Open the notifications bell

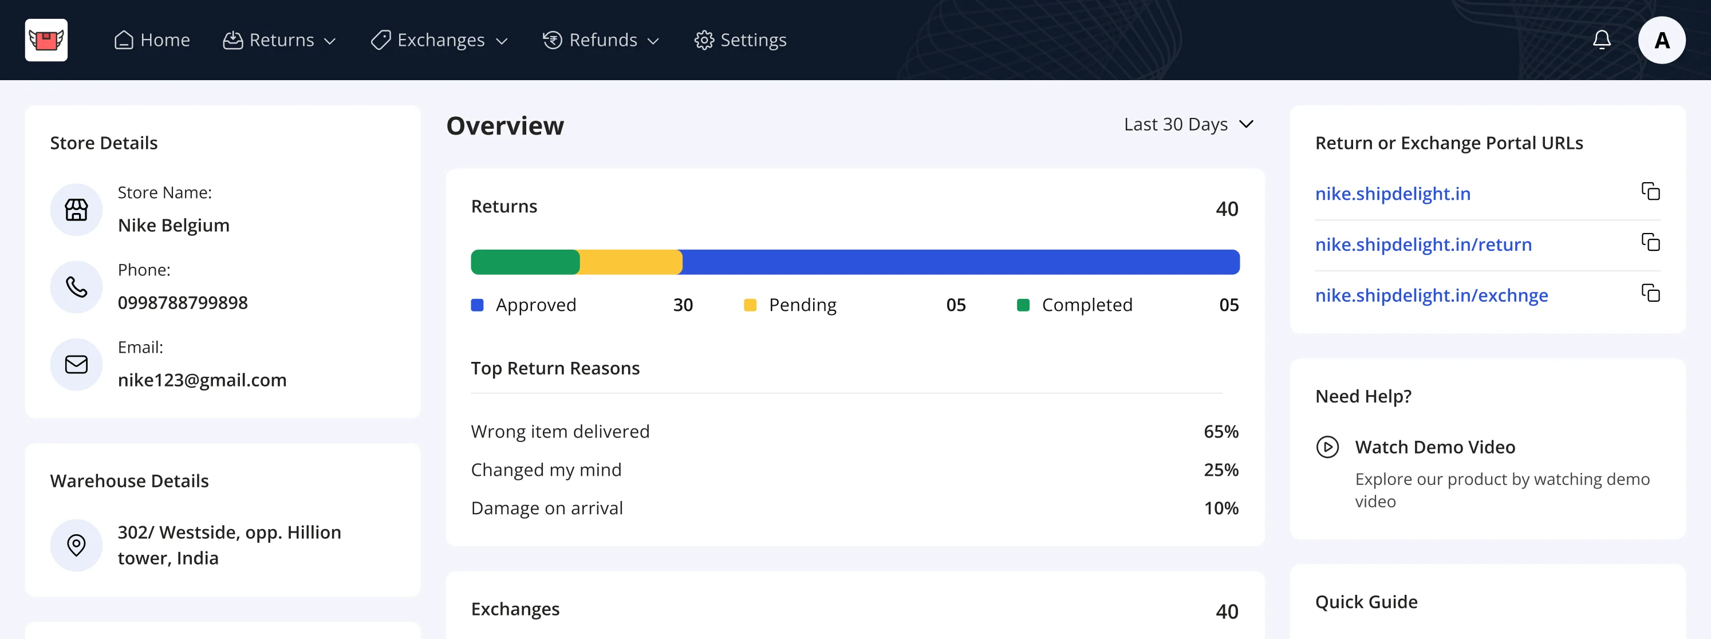click(x=1602, y=40)
